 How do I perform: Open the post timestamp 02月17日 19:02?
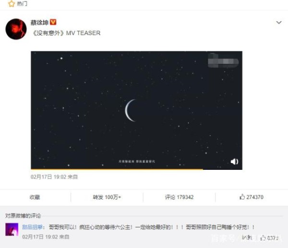[x=48, y=177]
